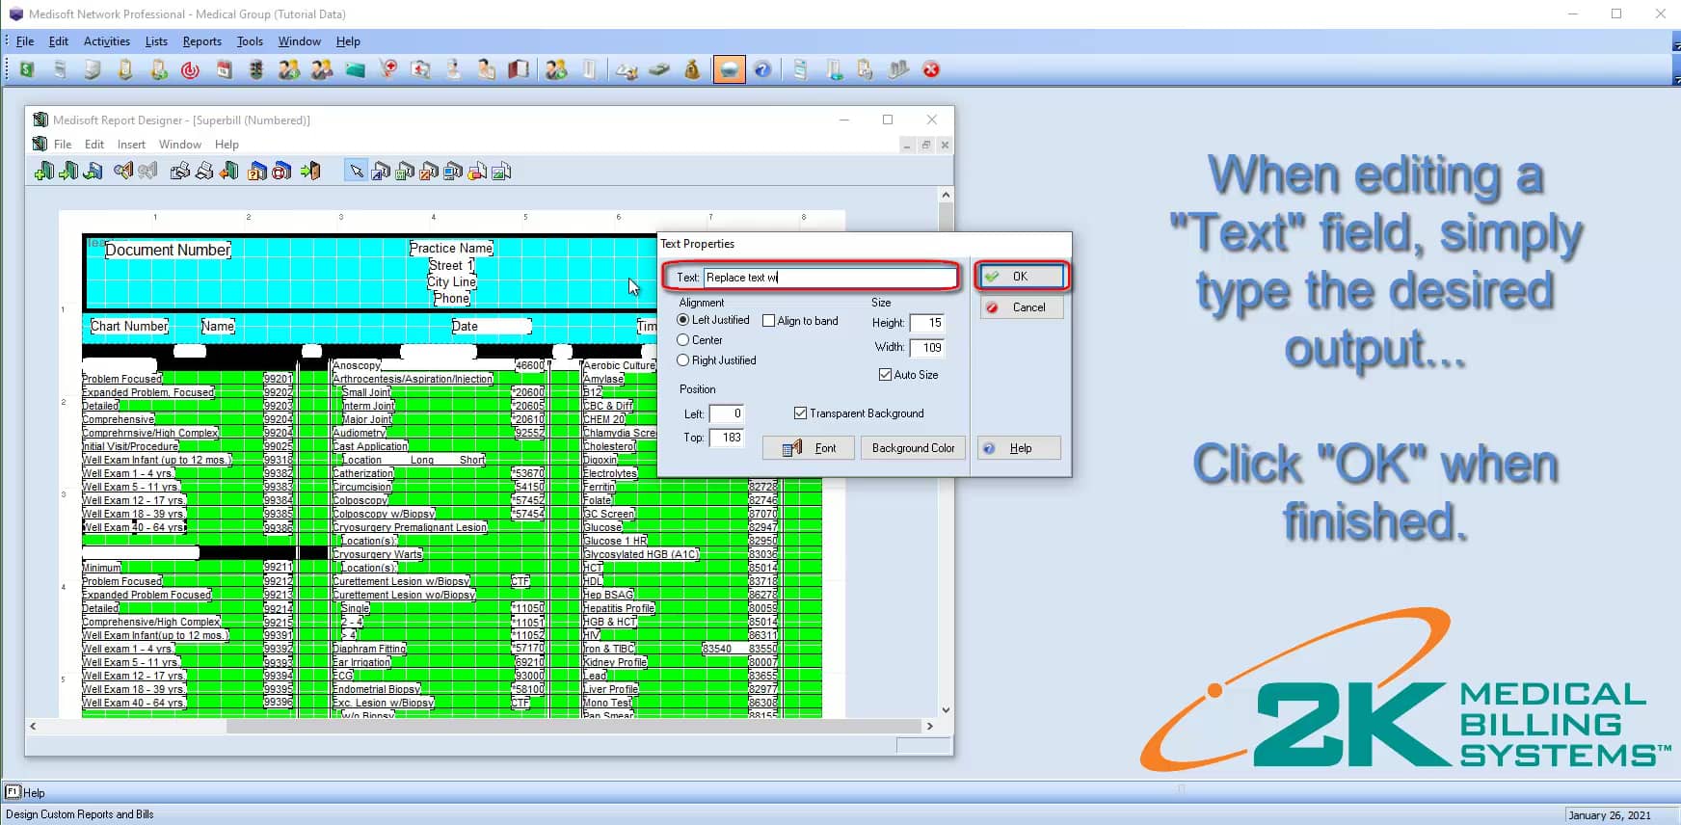This screenshot has height=825, width=1681.
Task: Open the Reports menu in main window
Action: coord(201,41)
